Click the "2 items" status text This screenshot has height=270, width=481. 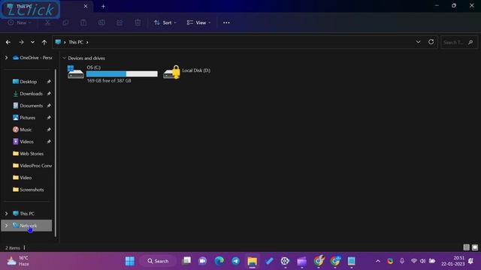13,247
